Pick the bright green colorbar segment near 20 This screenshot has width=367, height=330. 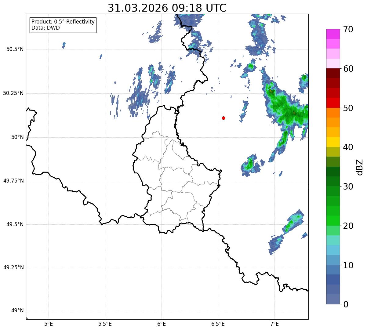[x=333, y=220]
